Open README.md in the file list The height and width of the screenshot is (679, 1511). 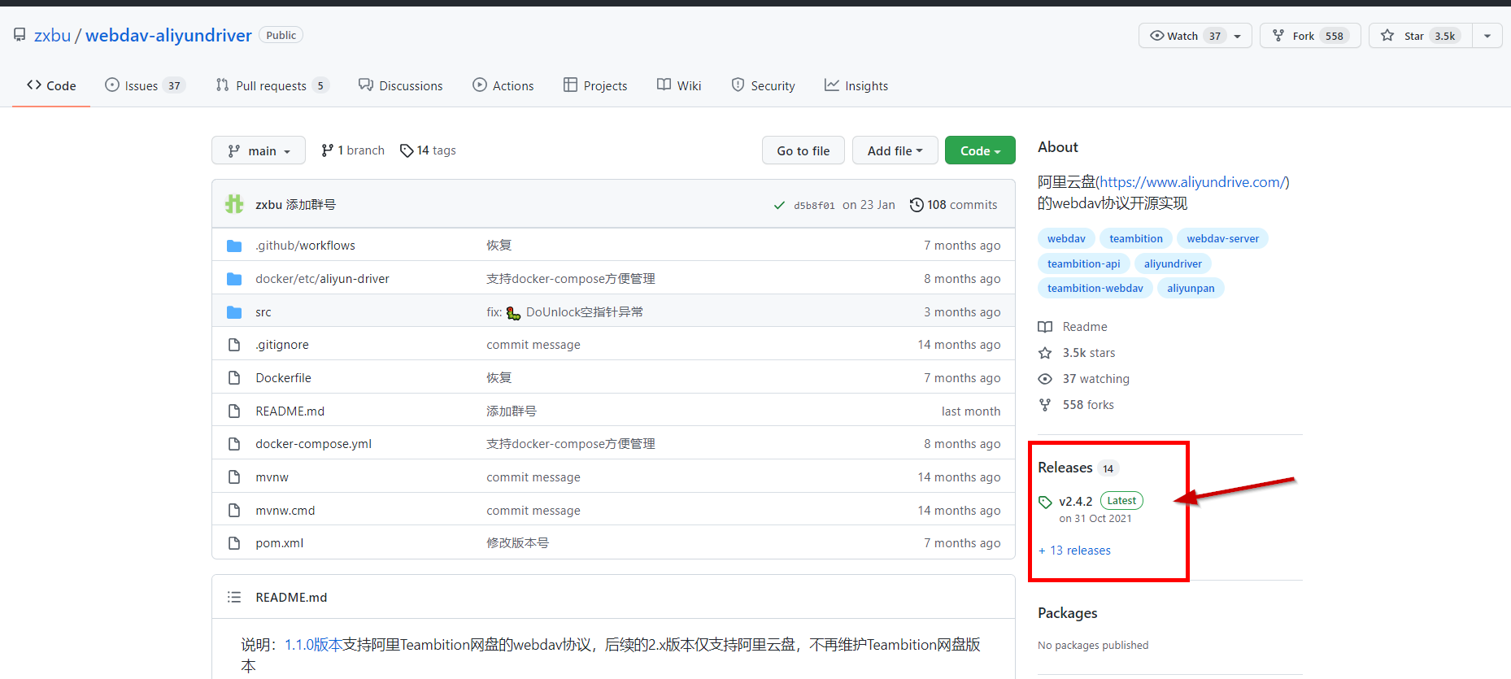click(290, 411)
